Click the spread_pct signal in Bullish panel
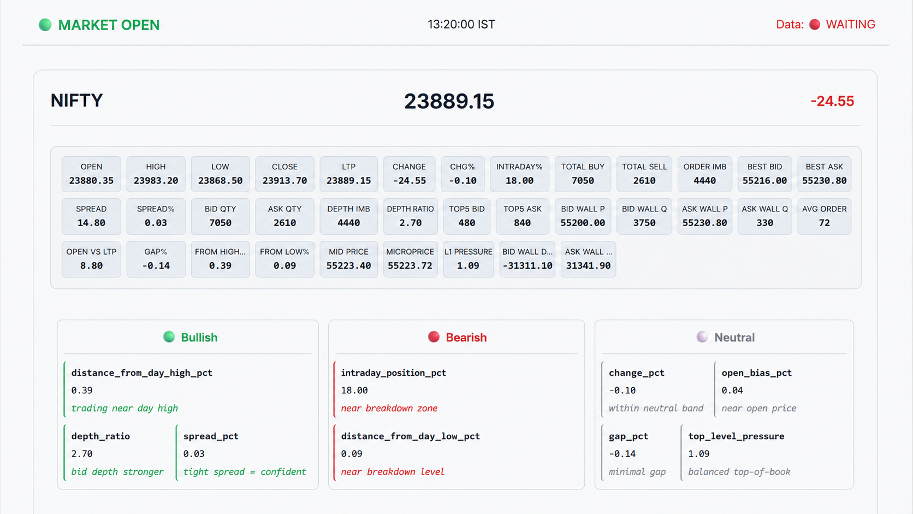 [244, 453]
